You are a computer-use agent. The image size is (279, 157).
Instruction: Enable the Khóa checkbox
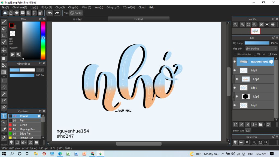[269, 54]
